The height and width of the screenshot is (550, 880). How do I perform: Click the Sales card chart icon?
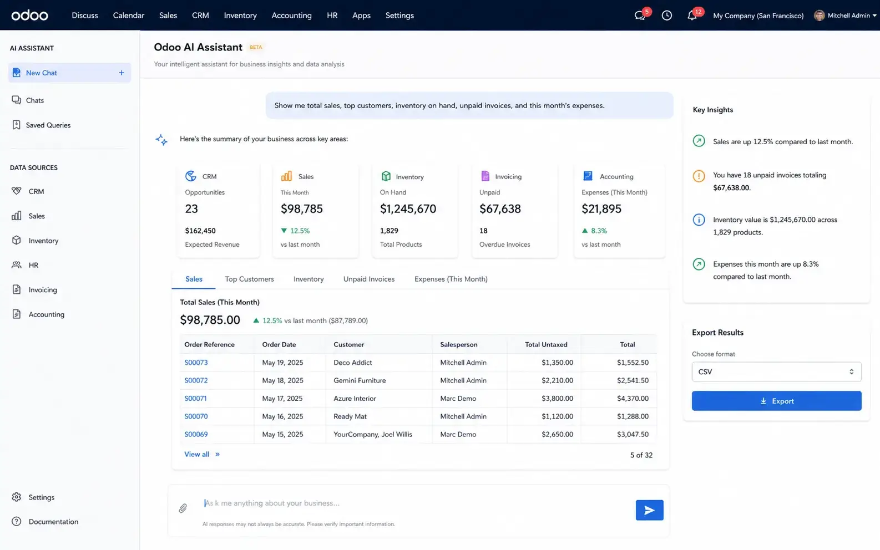pyautogui.click(x=286, y=176)
